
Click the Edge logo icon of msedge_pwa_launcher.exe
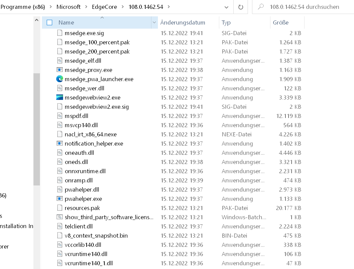click(60, 79)
